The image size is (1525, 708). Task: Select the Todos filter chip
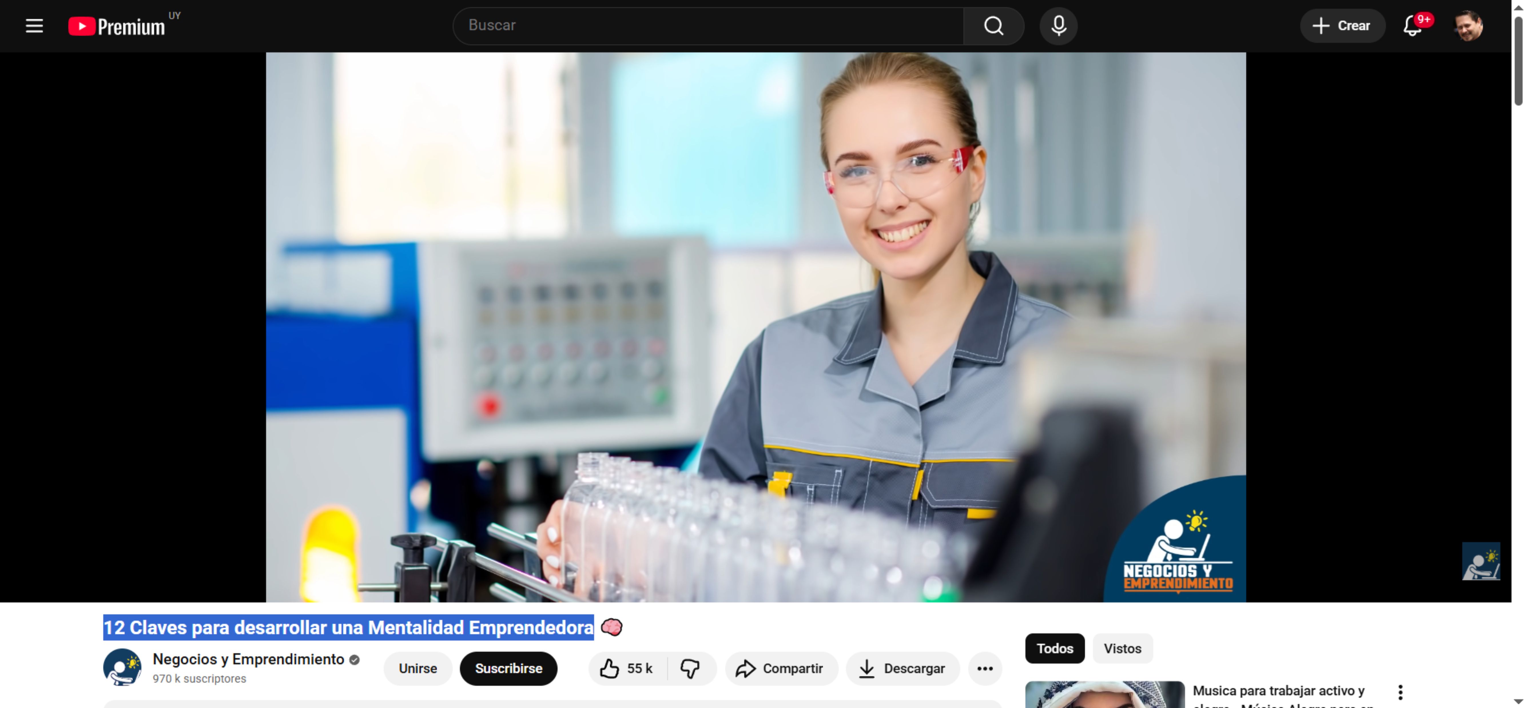[1054, 648]
